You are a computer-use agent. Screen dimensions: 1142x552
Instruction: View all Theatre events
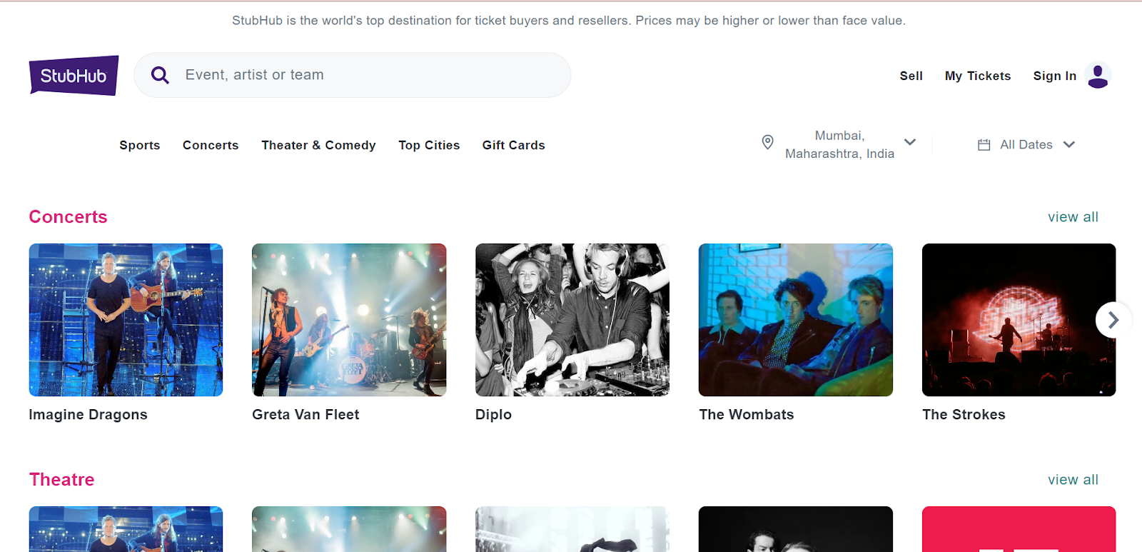[x=1073, y=480]
